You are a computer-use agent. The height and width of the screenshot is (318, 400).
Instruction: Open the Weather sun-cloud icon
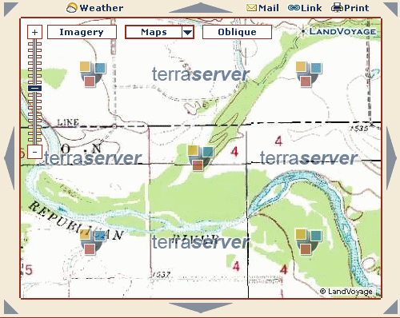pos(71,8)
